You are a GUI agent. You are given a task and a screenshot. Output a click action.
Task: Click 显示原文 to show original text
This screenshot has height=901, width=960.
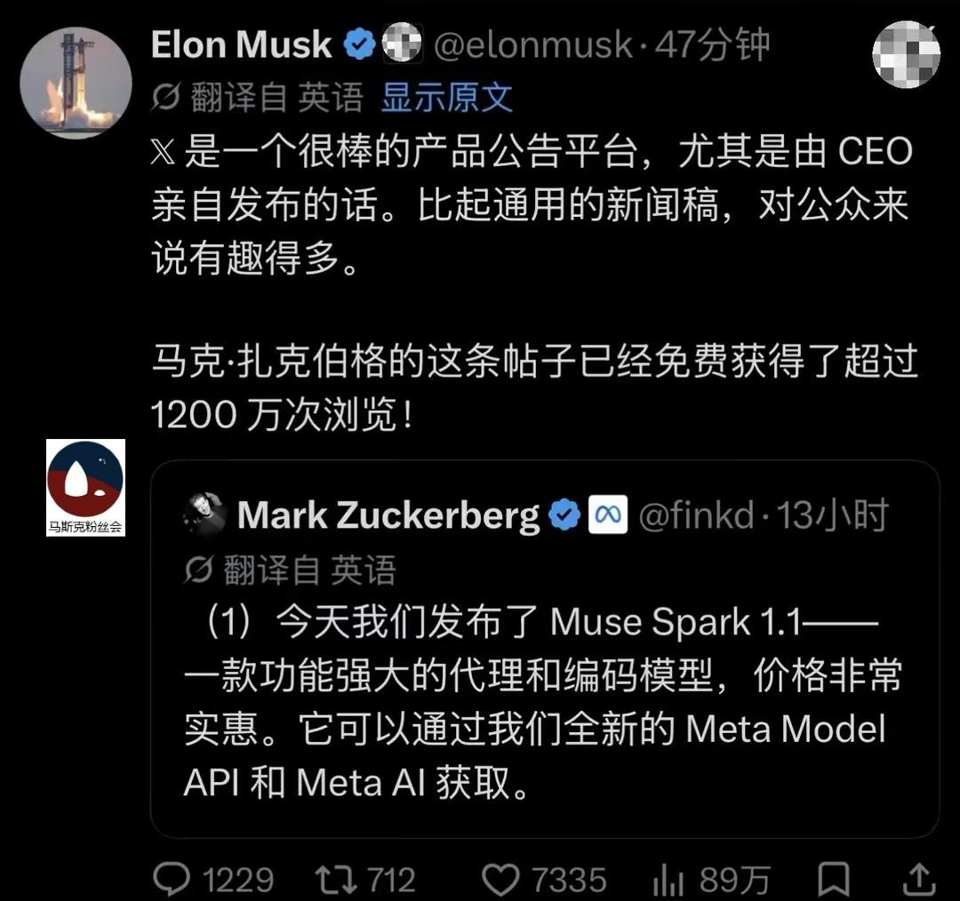tap(447, 98)
